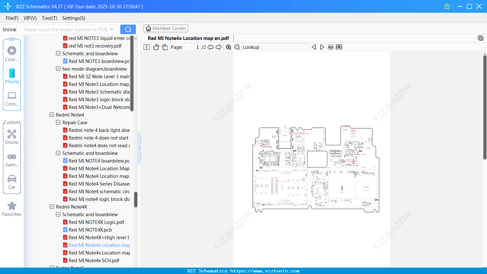Collapse the Redmi Note4X tree node
The height and width of the screenshot is (274, 487).
pos(52,207)
